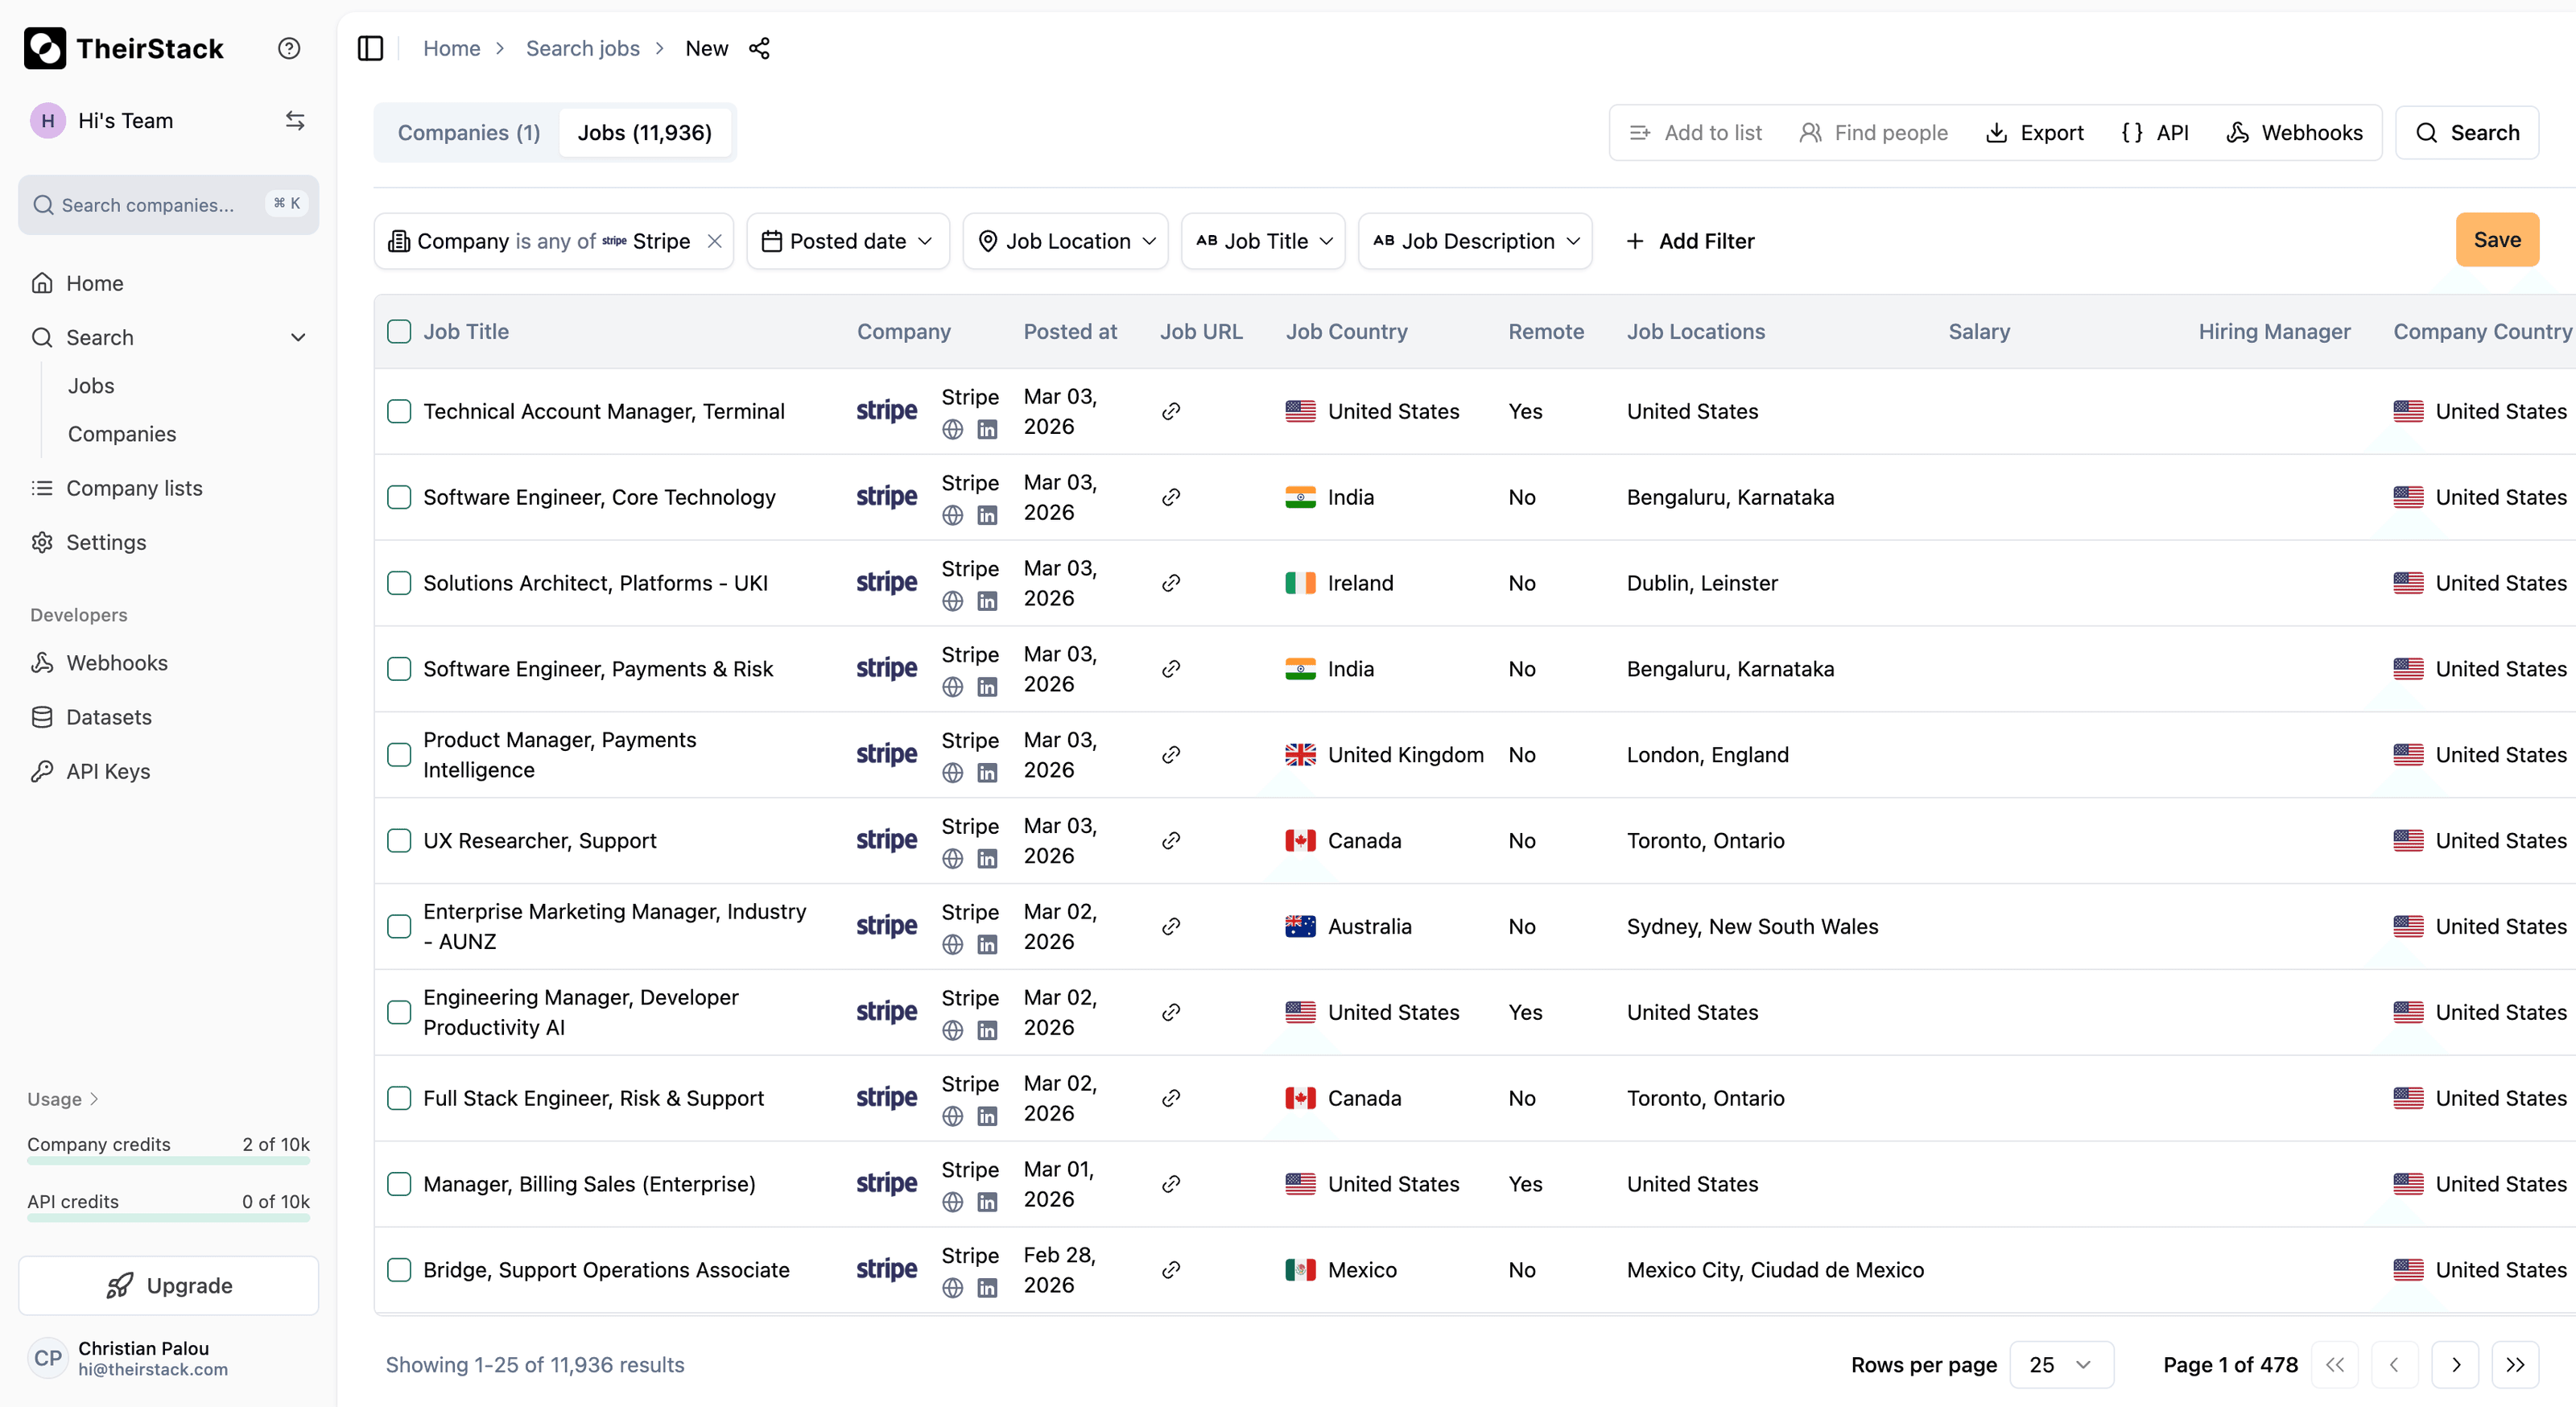Viewport: 2576px width, 1407px height.
Task: Click the team switch arrows beside Hi's Team
Action: (x=295, y=120)
